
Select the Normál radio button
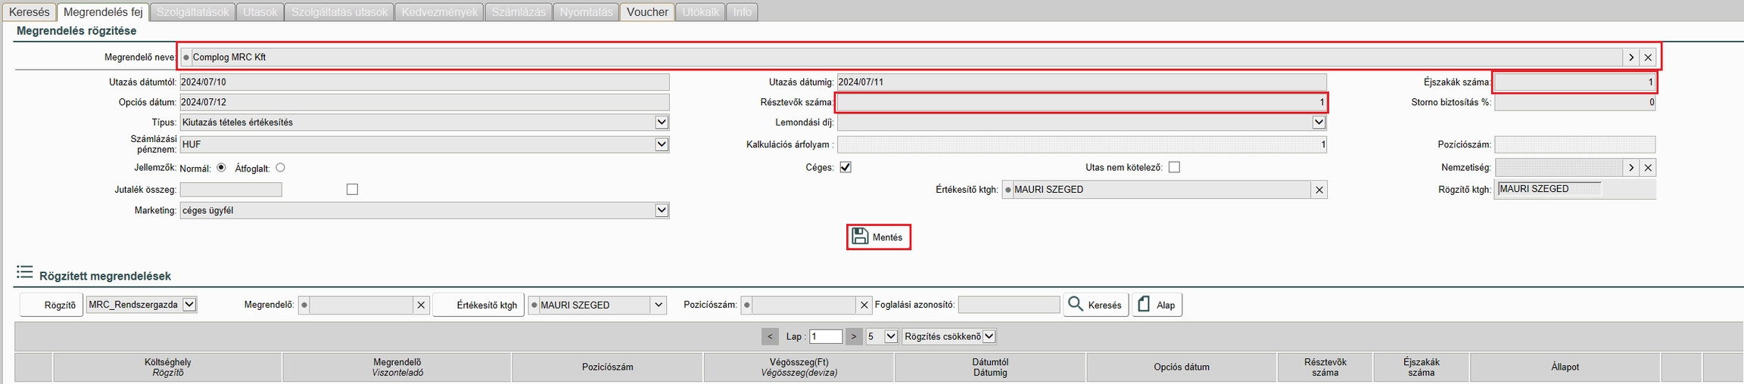click(221, 168)
